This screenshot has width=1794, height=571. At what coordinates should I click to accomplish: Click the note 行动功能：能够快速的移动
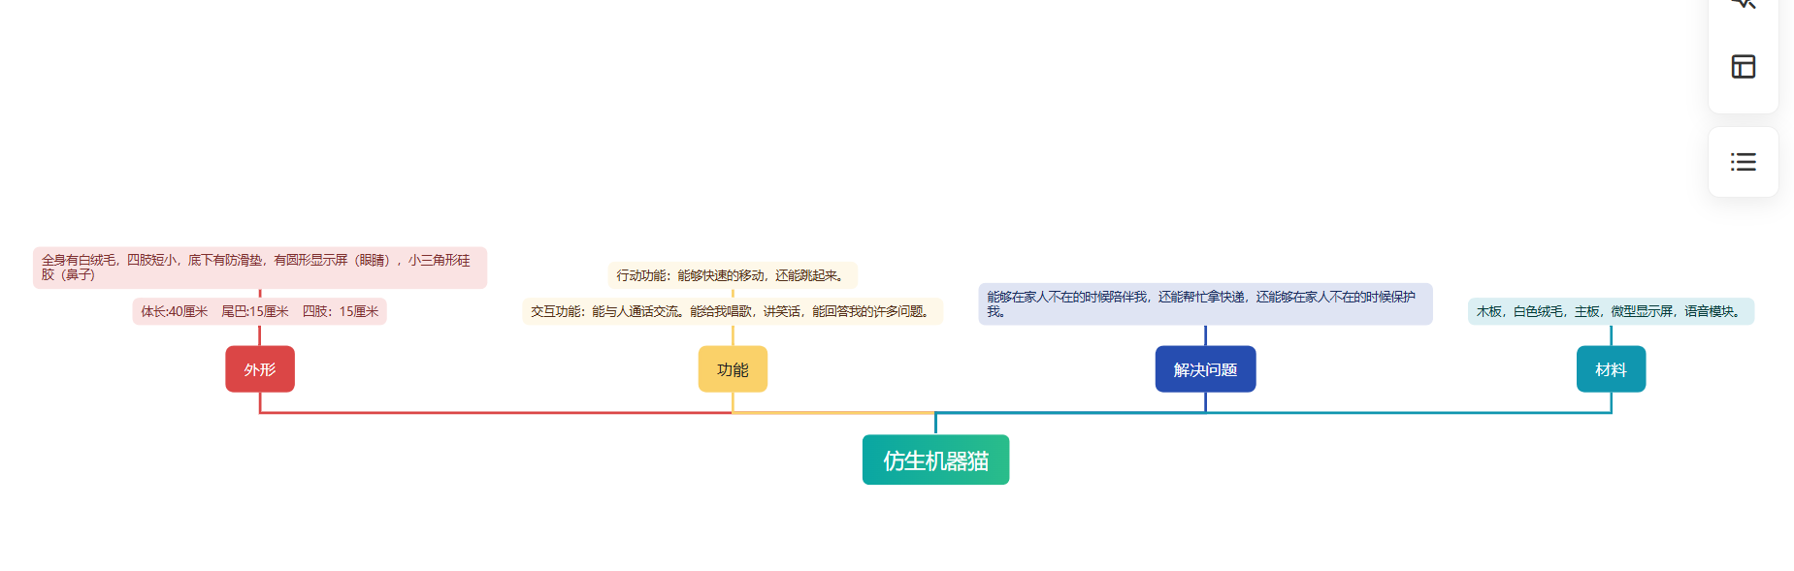pyautogui.click(x=733, y=275)
